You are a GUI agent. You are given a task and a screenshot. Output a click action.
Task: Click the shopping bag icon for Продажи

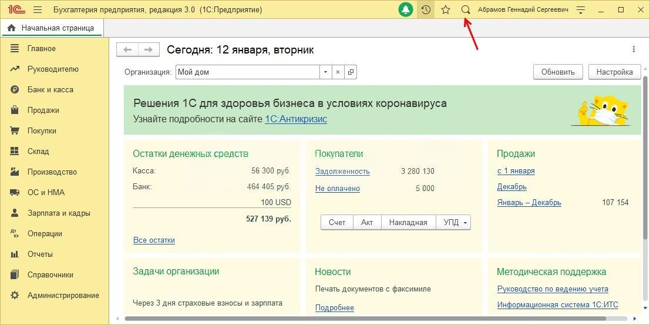tap(15, 110)
